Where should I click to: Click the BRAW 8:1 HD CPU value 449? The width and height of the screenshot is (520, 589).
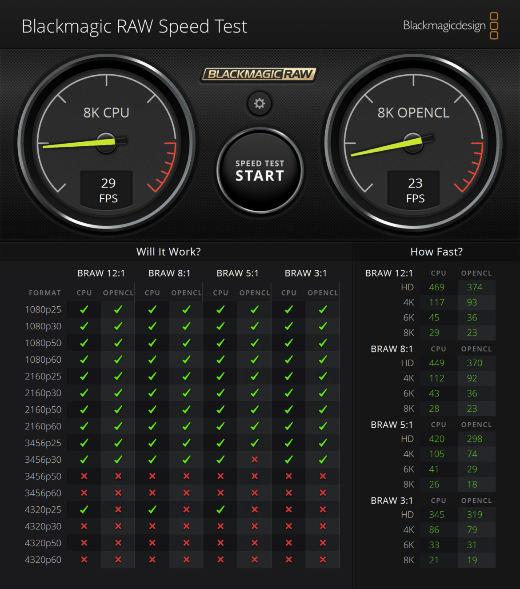point(436,363)
